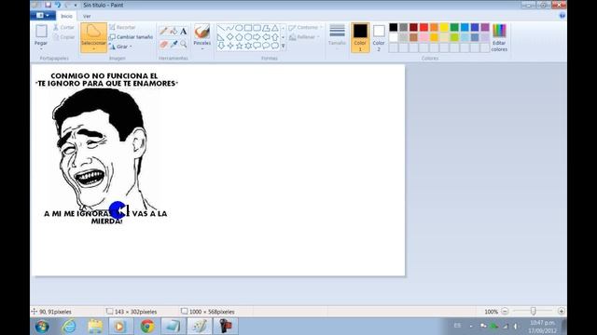Open Internet Explorer from taskbar
This screenshot has height=335, width=597.
click(x=69, y=327)
